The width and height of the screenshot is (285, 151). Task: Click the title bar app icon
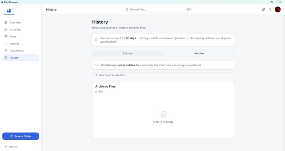(2, 2)
